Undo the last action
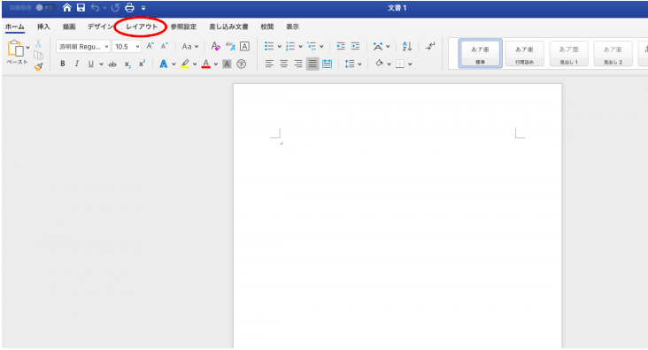The height and width of the screenshot is (350, 648). point(95,7)
